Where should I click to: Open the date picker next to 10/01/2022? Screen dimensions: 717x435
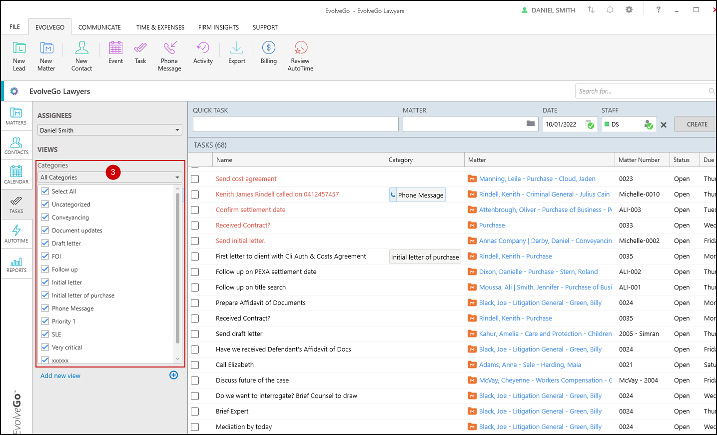(590, 124)
